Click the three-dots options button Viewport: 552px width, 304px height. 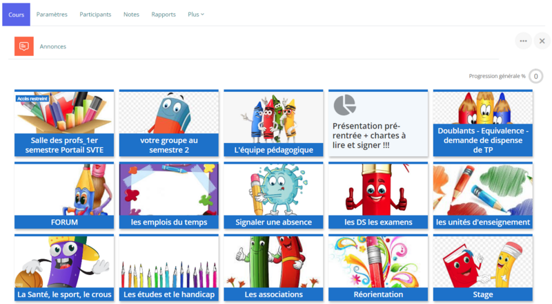524,41
